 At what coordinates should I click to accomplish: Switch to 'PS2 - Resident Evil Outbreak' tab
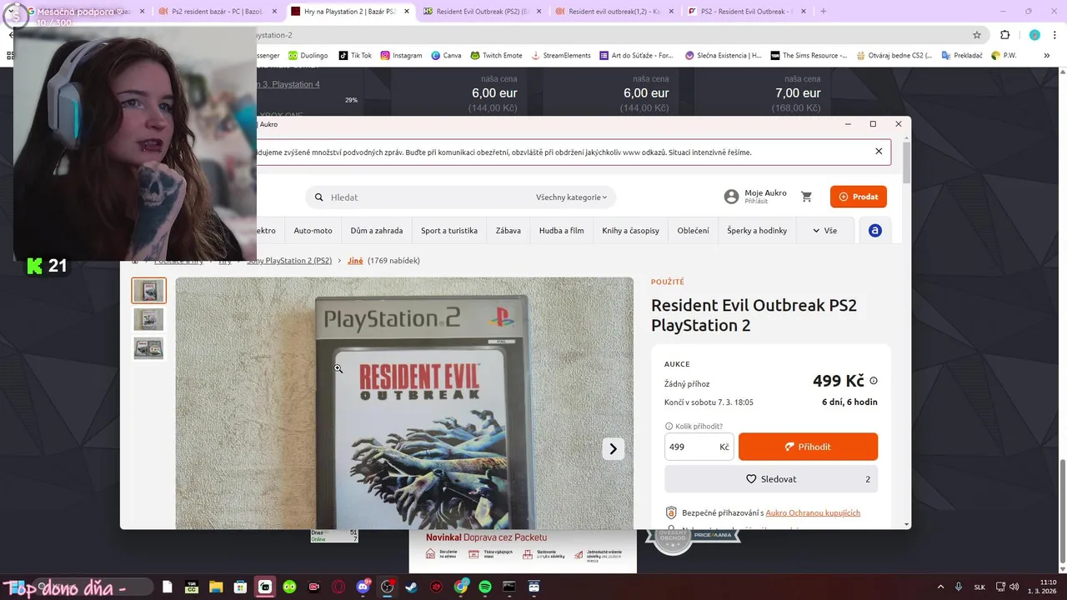[x=746, y=11]
